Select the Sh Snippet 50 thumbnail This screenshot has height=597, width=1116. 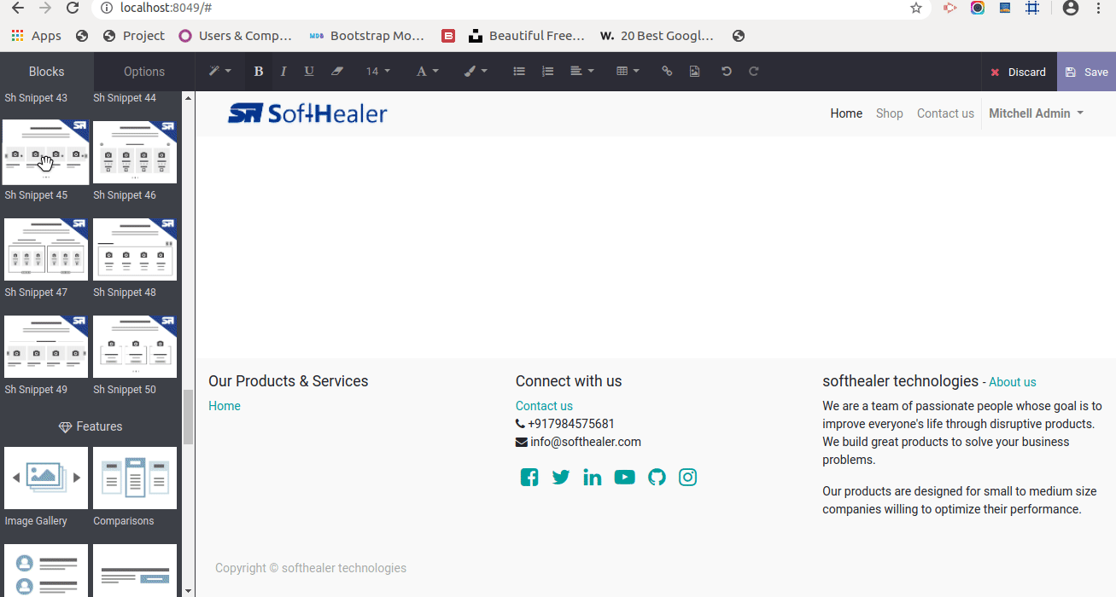coord(135,346)
